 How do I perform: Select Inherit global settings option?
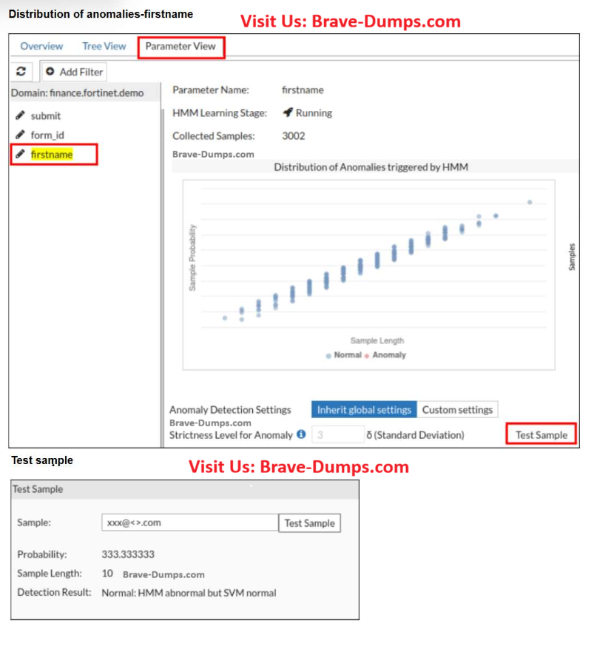point(364,410)
